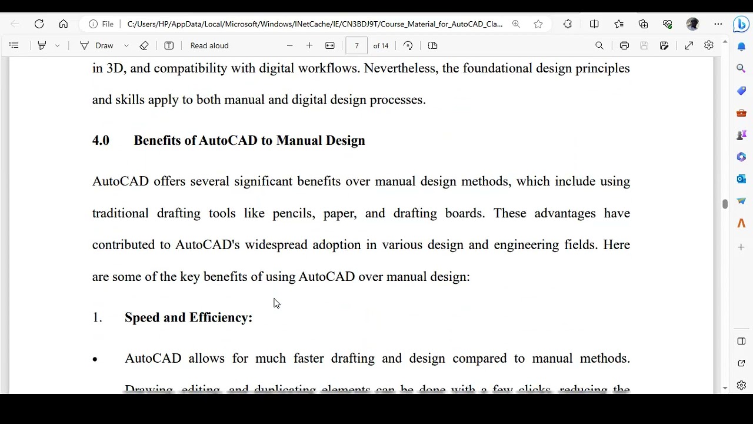
Task: Activate the Draw tool
Action: [96, 45]
